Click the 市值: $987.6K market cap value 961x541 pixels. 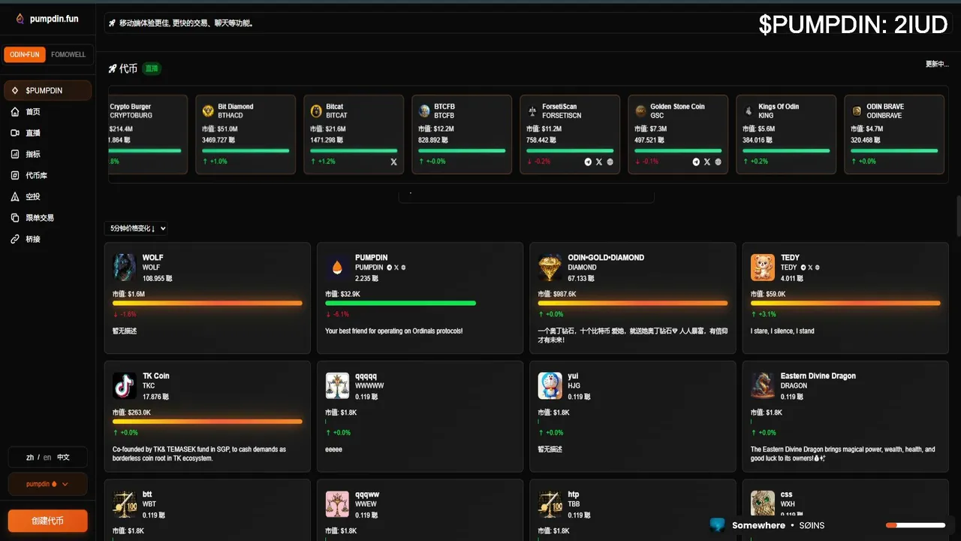[557, 294]
